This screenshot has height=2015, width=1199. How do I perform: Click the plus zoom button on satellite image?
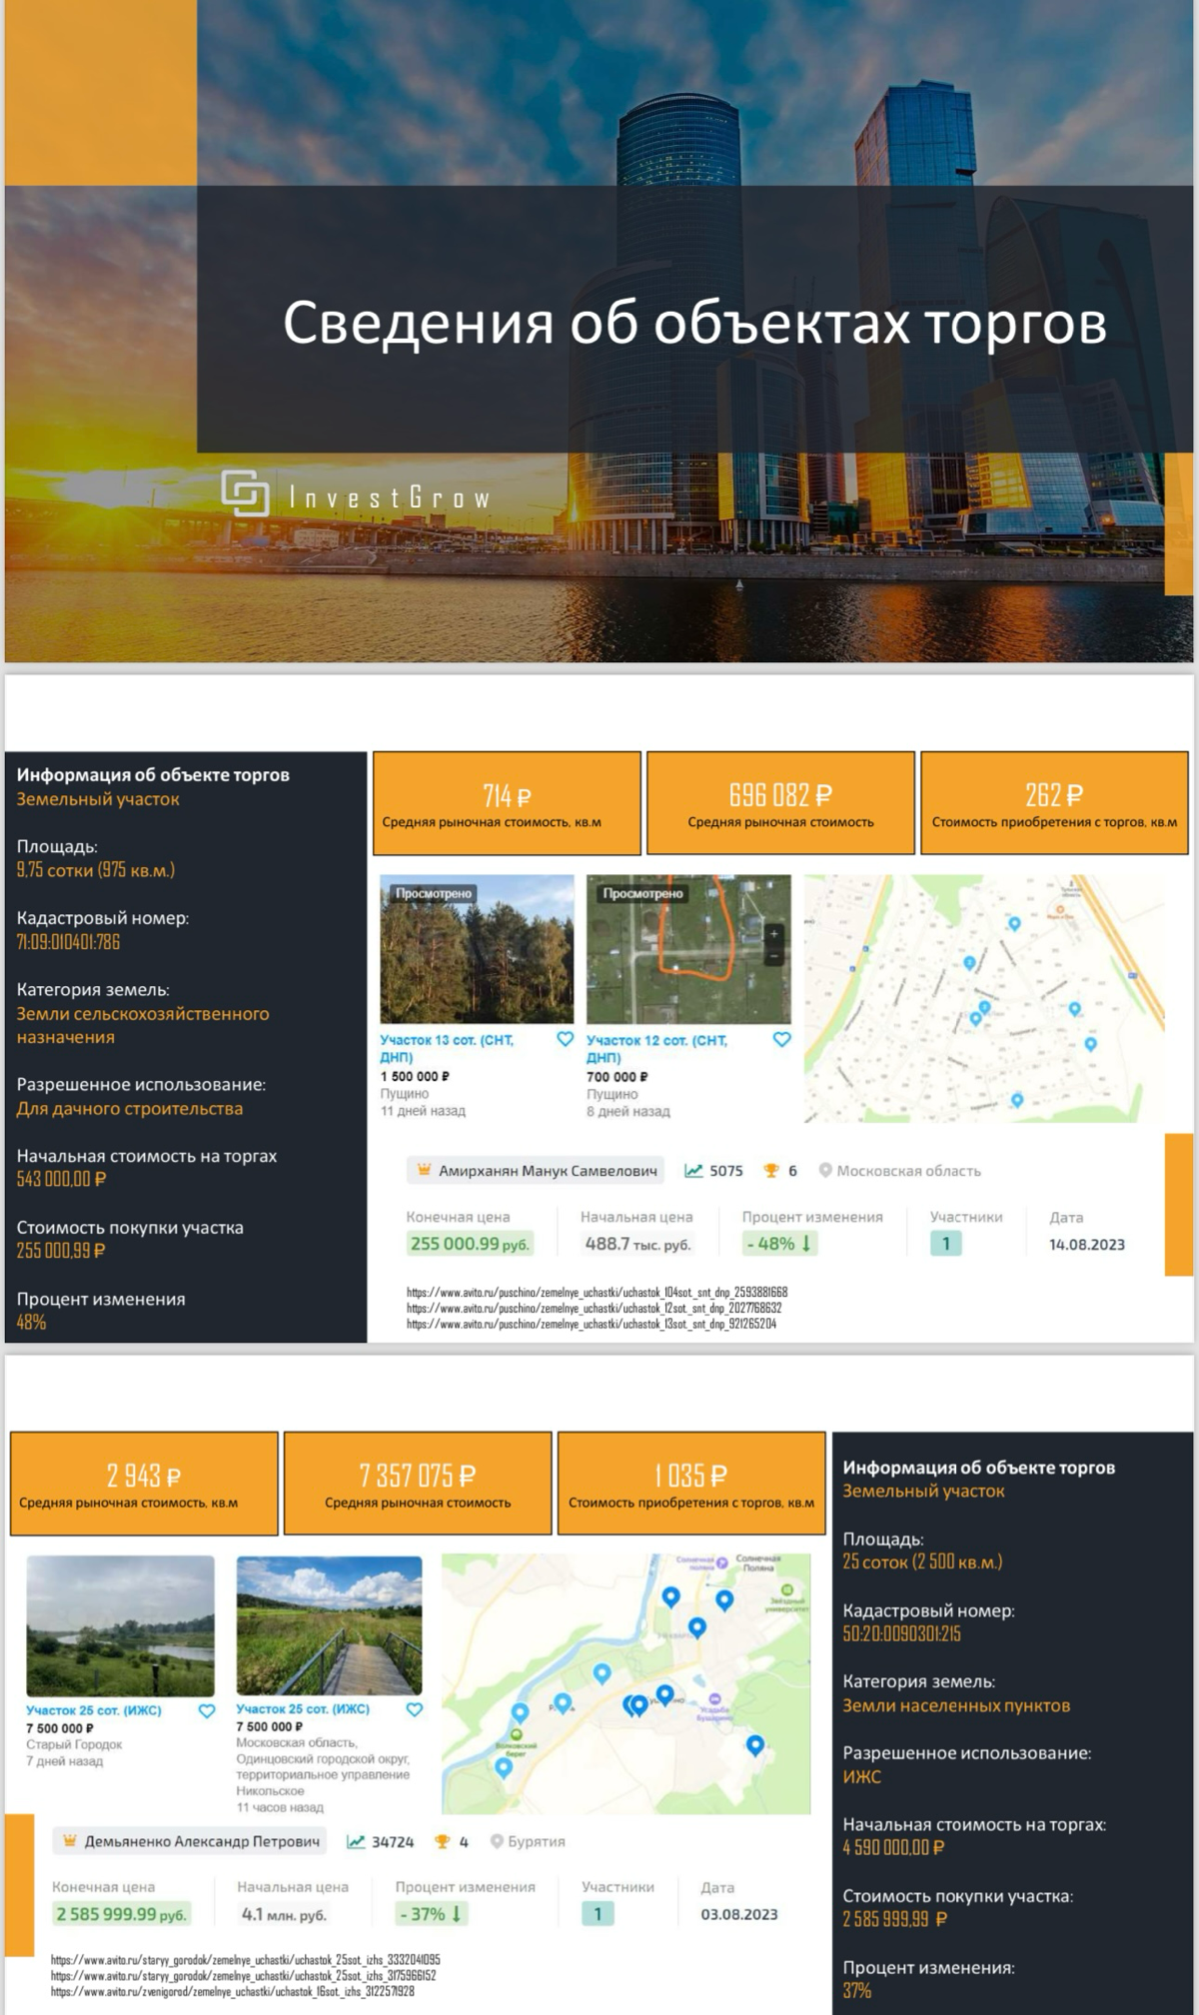774,934
